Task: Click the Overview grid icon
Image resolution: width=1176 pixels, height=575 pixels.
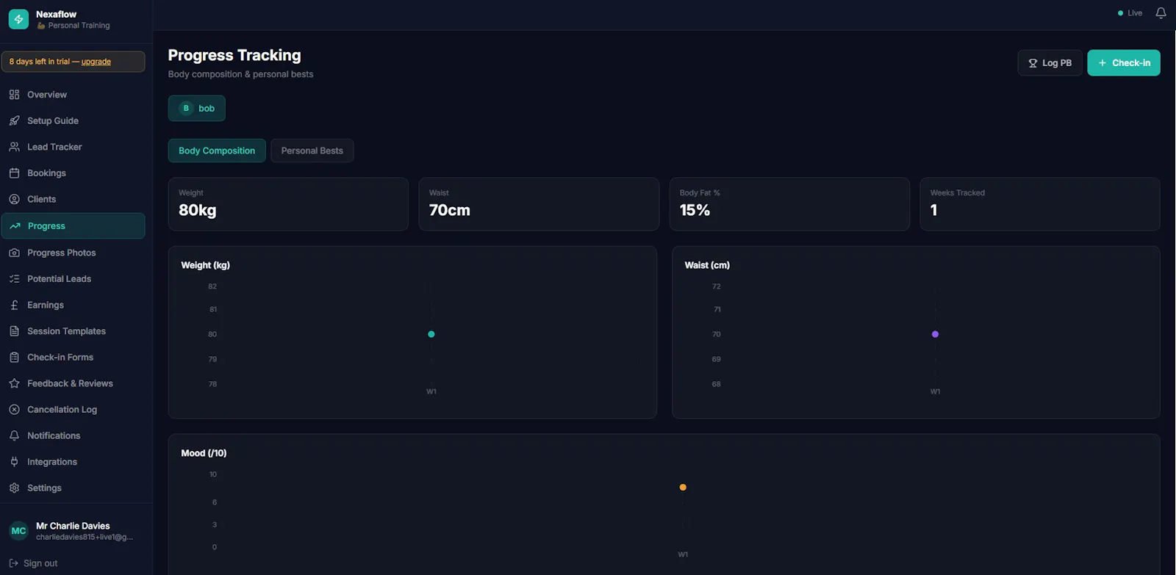Action: point(14,95)
